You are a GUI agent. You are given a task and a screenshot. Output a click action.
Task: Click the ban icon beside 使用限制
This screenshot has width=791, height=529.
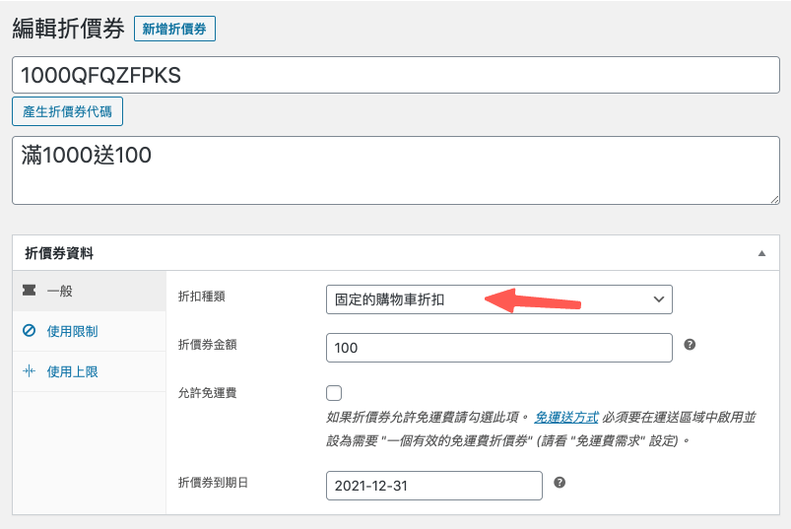click(29, 332)
